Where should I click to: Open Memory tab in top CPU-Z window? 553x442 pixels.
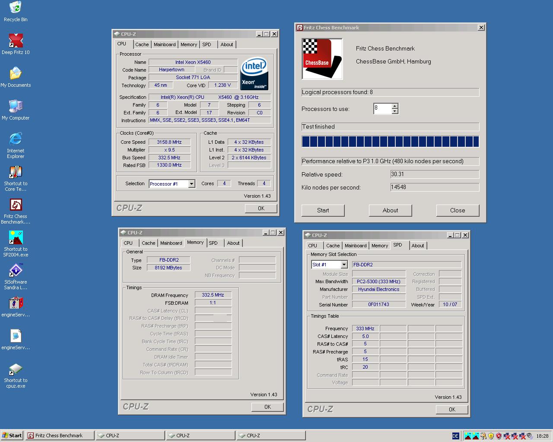pos(189,44)
